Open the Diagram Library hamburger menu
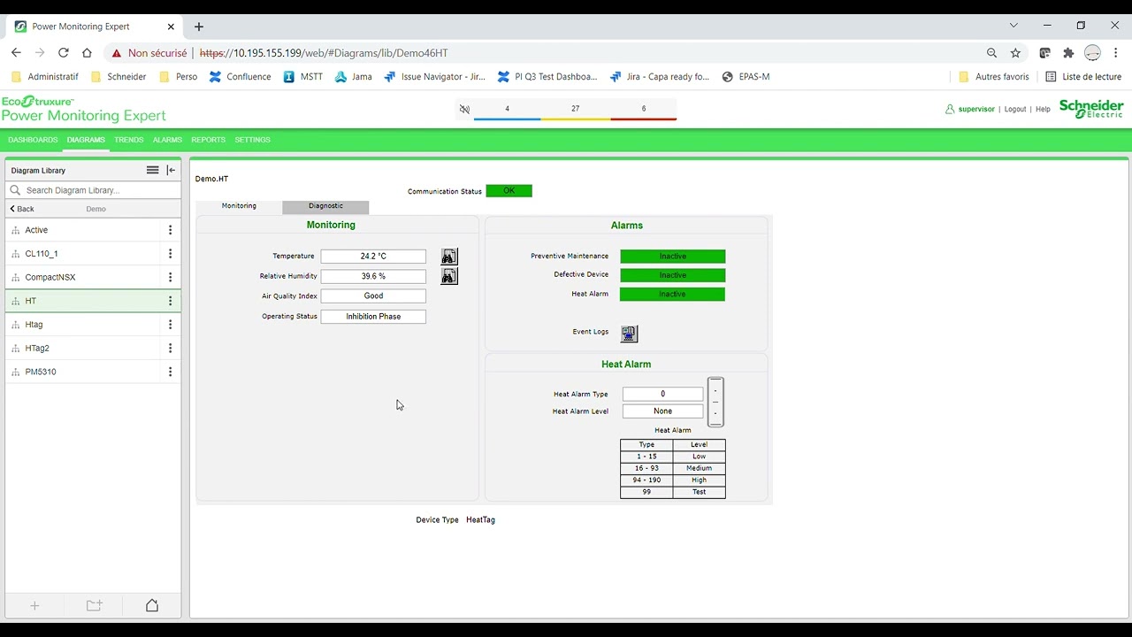This screenshot has width=1132, height=637. [x=152, y=170]
